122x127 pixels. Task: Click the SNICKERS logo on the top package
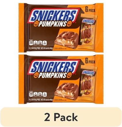pyautogui.click(x=54, y=15)
